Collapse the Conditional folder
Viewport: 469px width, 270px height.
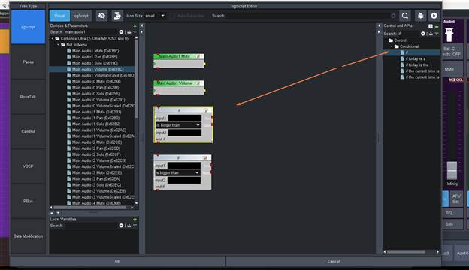[392, 46]
